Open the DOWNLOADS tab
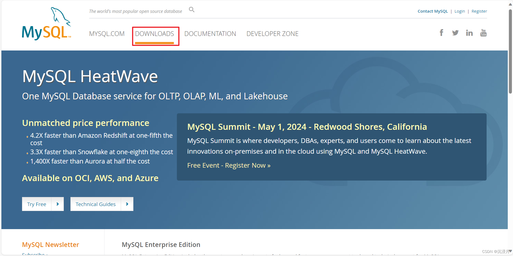This screenshot has width=513, height=256. [155, 34]
